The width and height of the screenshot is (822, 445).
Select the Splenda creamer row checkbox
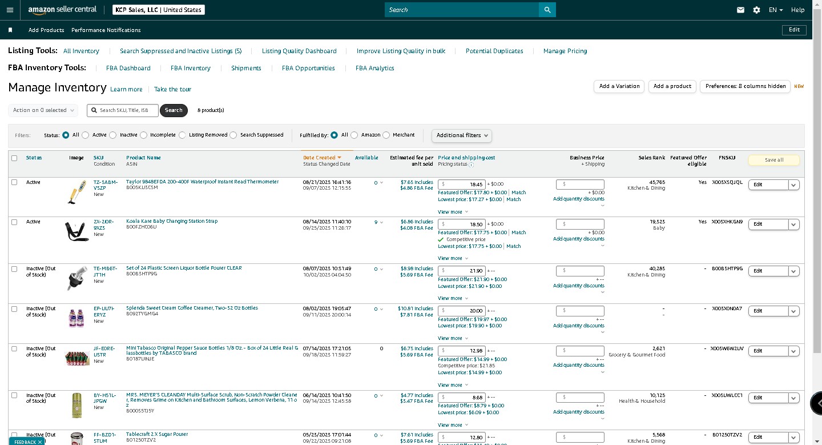14,308
